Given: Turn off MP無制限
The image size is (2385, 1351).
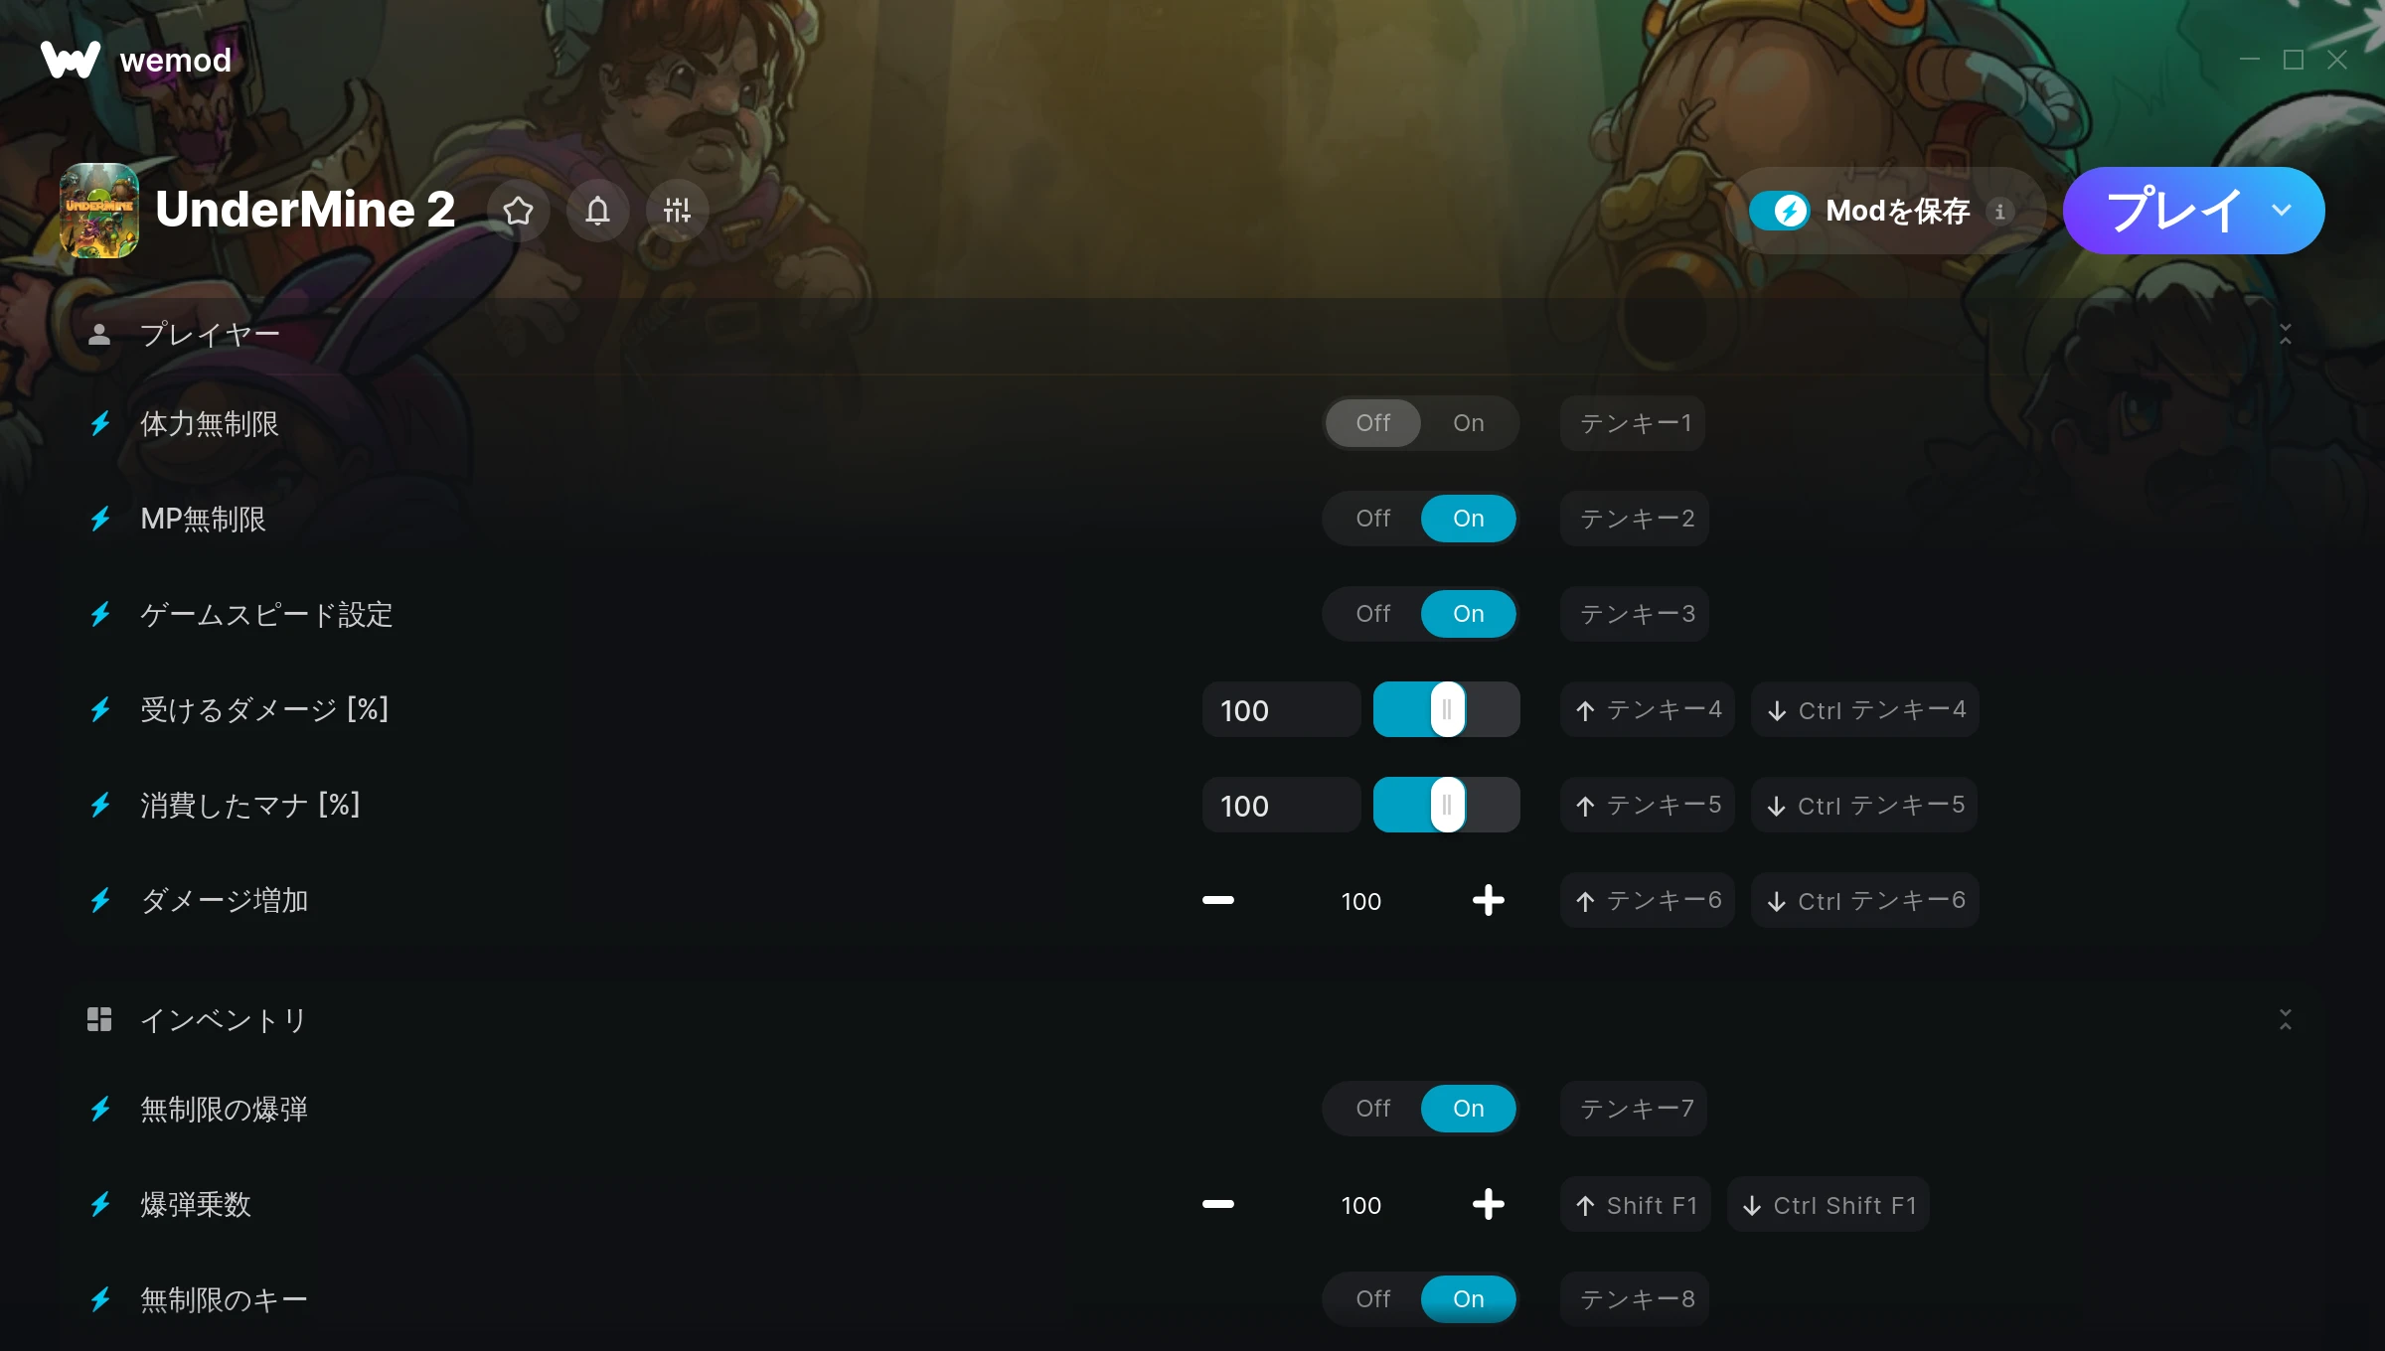Looking at the screenshot, I should 1372,519.
